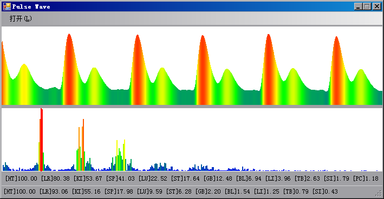Select [HT]100.00 in first status row
Viewport: 384px width, 199px height.
coord(21,178)
